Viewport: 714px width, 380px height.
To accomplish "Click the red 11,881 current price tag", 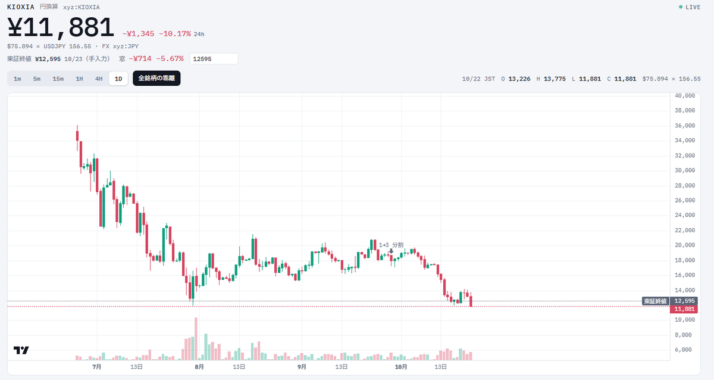I will tap(682, 309).
